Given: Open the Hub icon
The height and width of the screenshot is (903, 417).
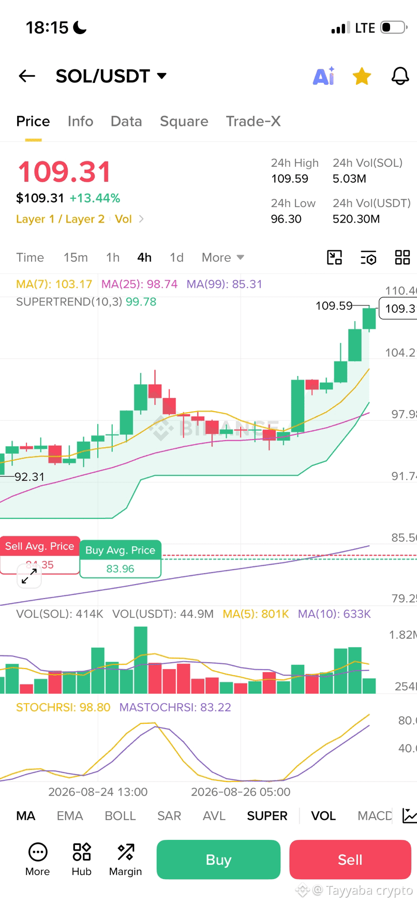Looking at the screenshot, I should tap(82, 860).
